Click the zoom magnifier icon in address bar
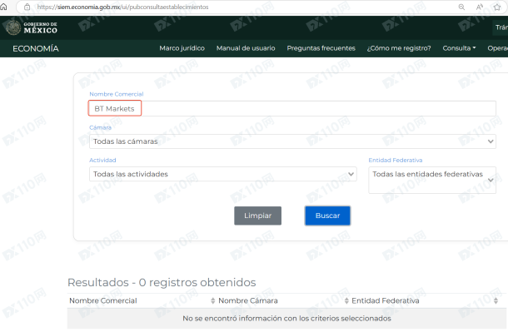Screen dimensions: 508x332 (461, 7)
